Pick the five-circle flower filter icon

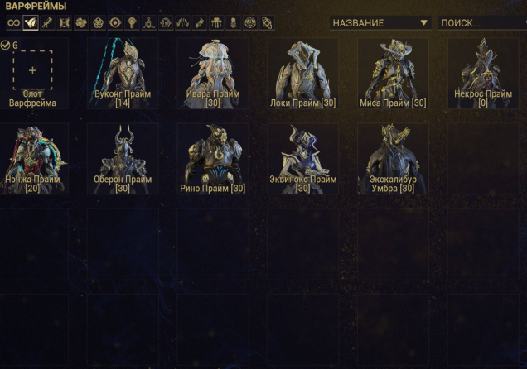pyautogui.click(x=98, y=23)
